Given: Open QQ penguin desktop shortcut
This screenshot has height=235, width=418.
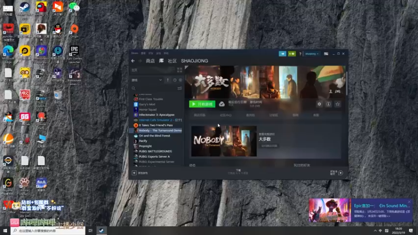Looking at the screenshot, I should 58,31.
